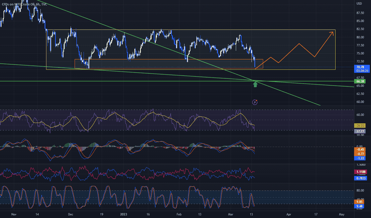Click the crimson indicator value 1.1188
The image size is (371, 218).
pos(361,172)
